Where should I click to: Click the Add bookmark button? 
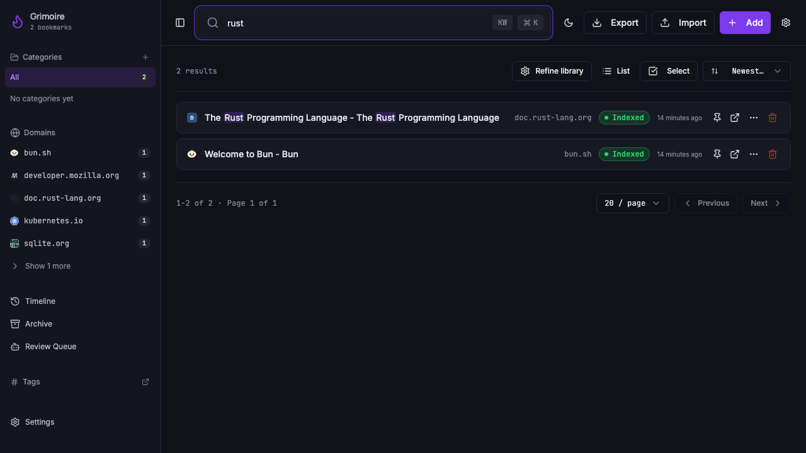745,23
